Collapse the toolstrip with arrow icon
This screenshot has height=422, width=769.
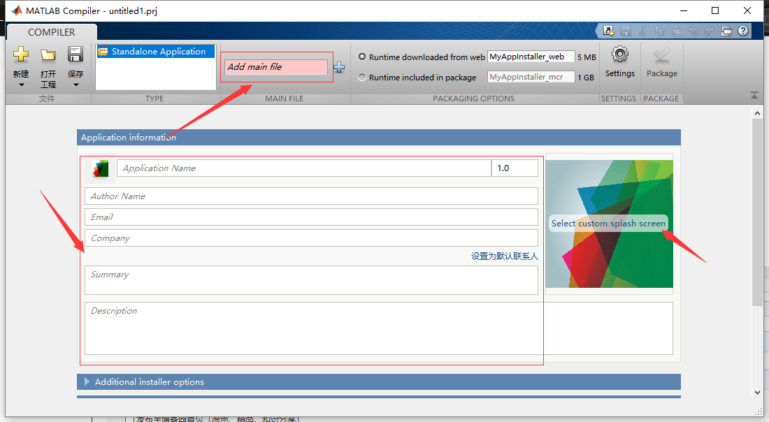coord(754,96)
